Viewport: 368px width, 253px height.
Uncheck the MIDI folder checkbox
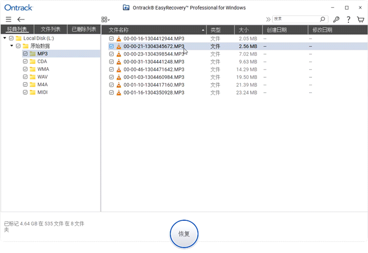tap(25, 92)
